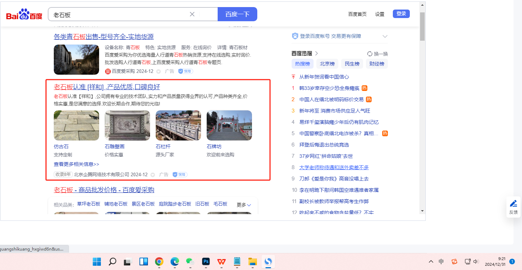Select the 财经榜 tab
Viewport: 522px width, 270px height.
coord(377,64)
